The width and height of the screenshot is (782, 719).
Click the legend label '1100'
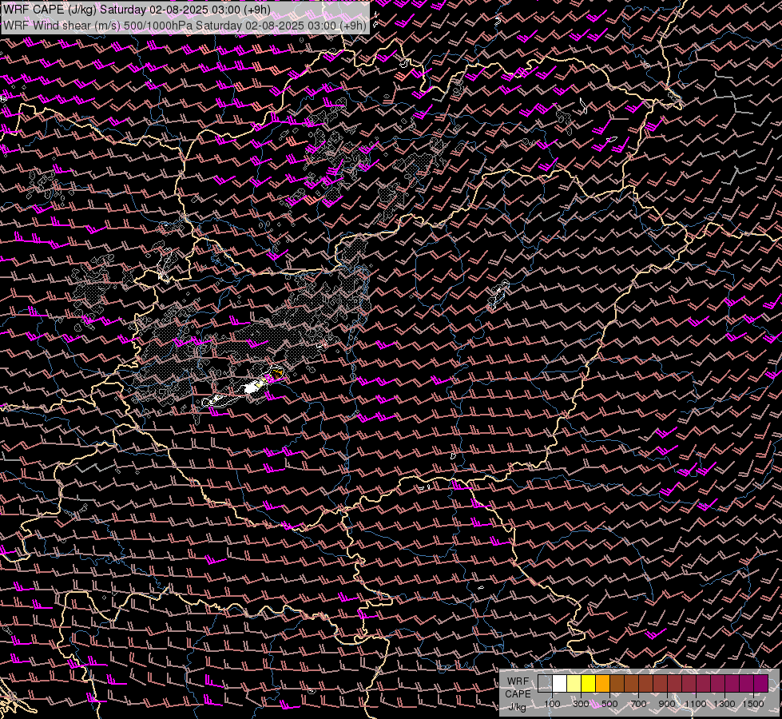(695, 704)
